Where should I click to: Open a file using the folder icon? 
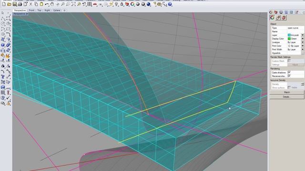tap(9, 4)
